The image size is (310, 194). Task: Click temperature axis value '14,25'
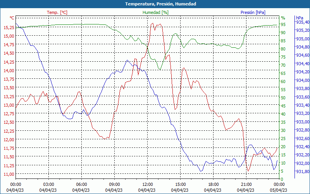pos(9,62)
